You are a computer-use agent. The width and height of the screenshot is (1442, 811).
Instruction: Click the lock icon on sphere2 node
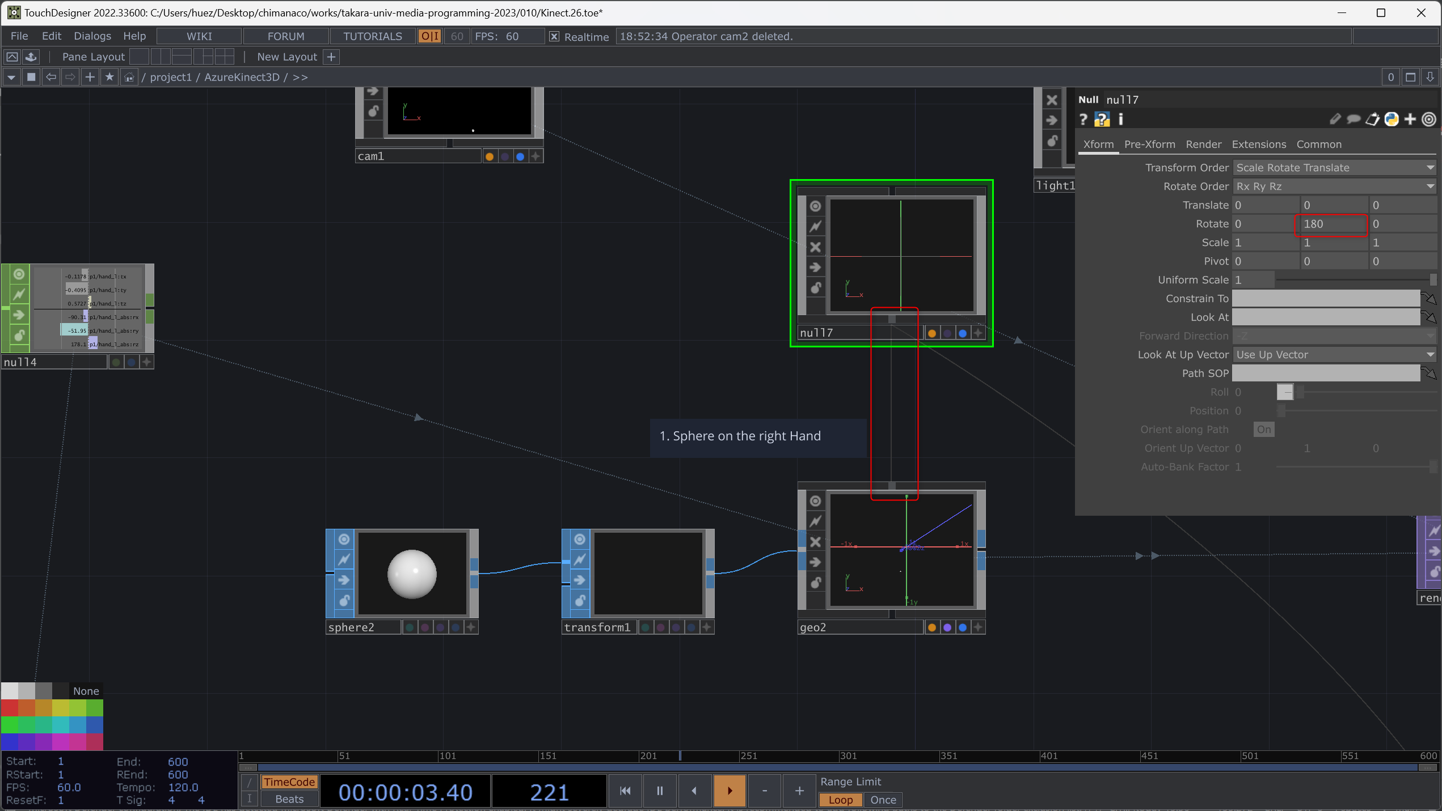pyautogui.click(x=344, y=600)
